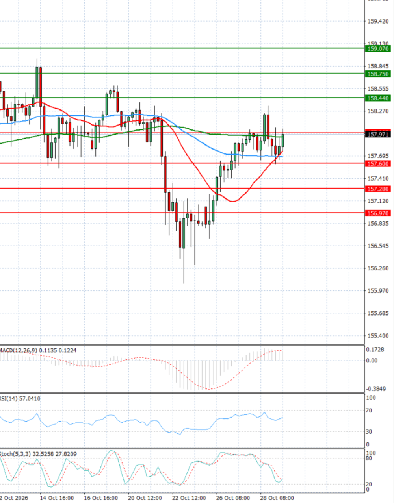Click the 158.750 green resistance price label
This screenshot has width=394, height=503.
(x=378, y=74)
